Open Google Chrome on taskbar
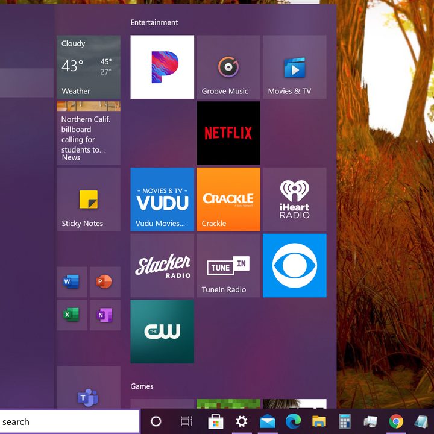Viewport: 434px width, 434px height. point(396,421)
